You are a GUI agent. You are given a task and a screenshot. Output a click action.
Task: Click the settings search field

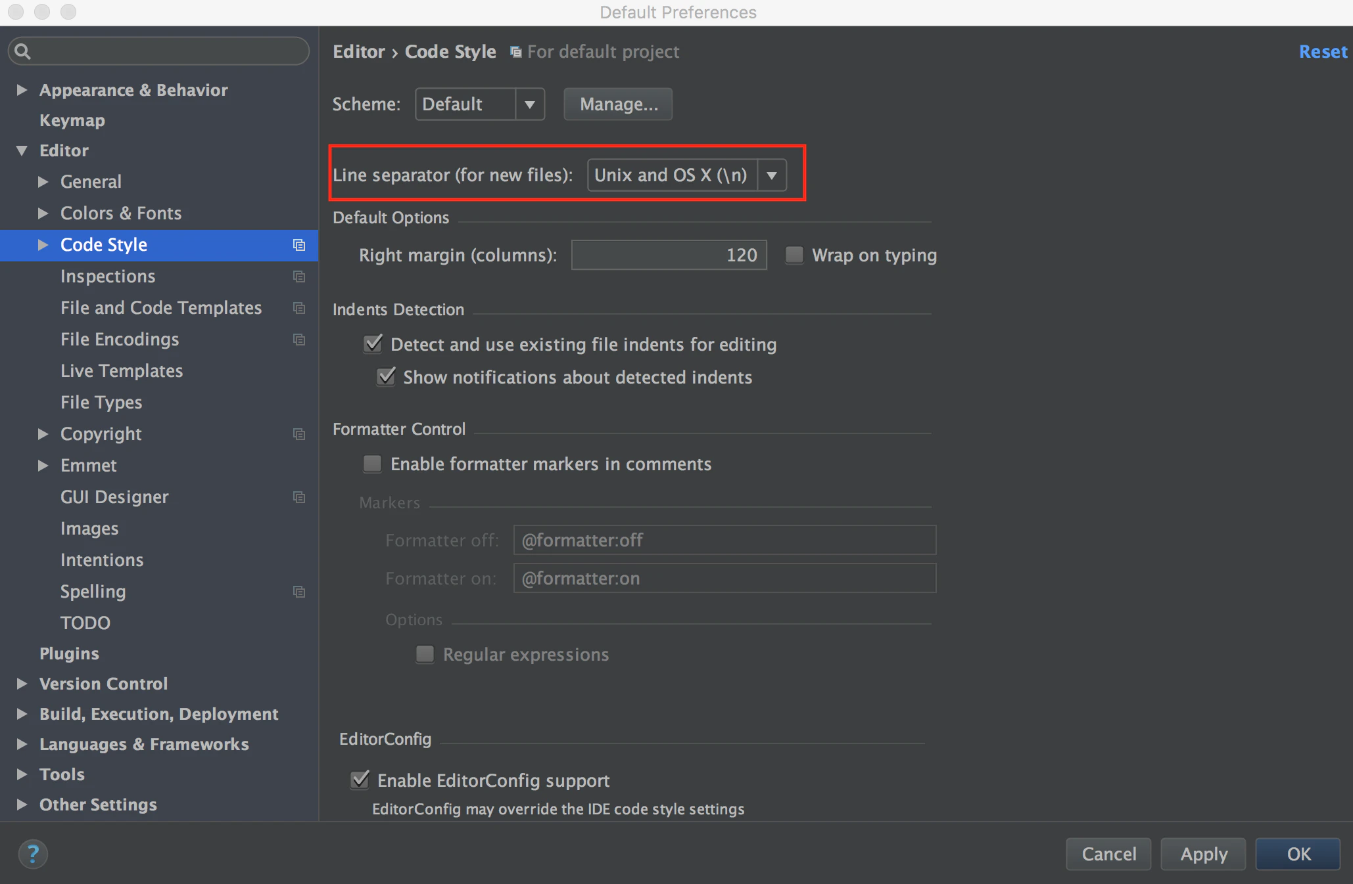[158, 51]
